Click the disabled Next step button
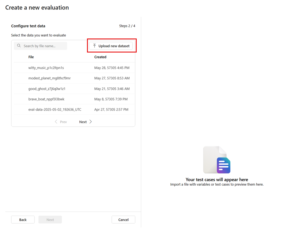This screenshot has height=233, width=289. tap(50, 220)
